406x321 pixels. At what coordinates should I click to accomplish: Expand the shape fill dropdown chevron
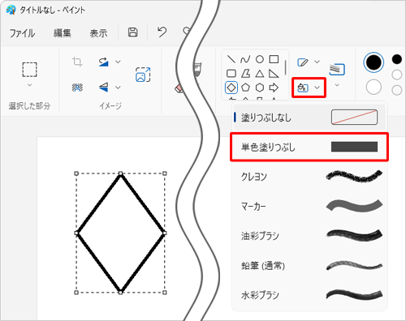317,88
